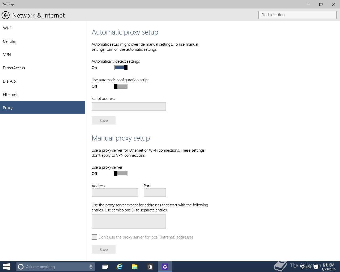Open the Ethernet settings category
Viewport: 340px width, 272px height.
(42, 94)
